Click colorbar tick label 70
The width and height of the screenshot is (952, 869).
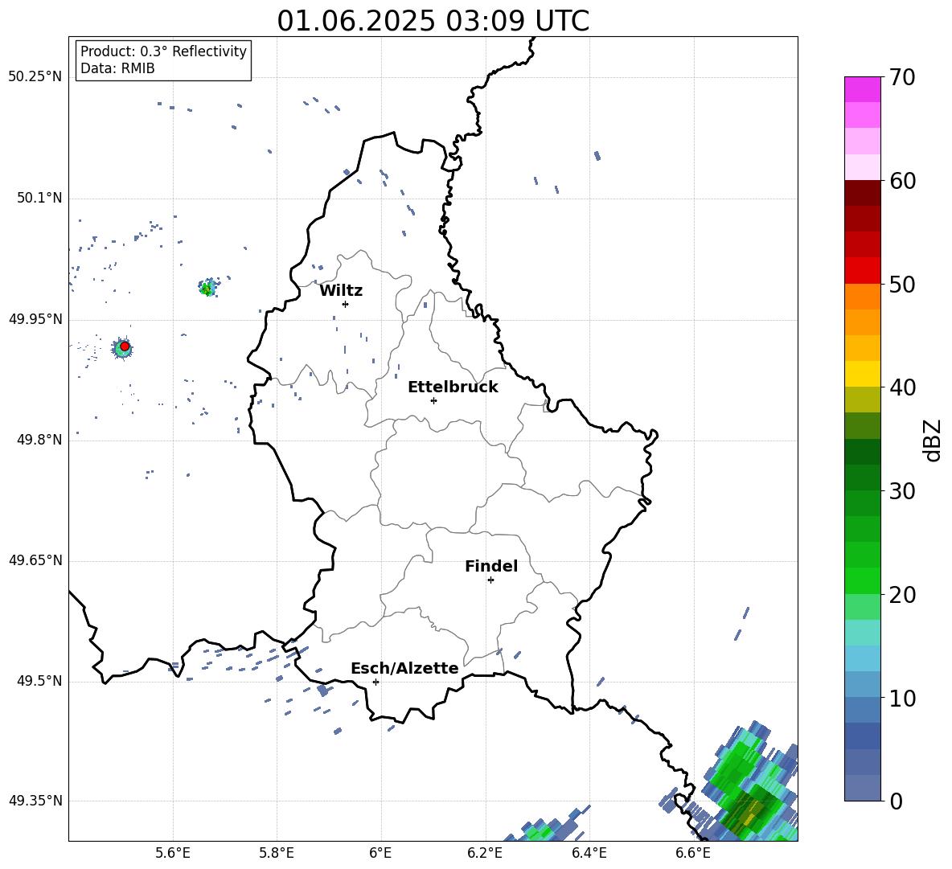tap(902, 78)
